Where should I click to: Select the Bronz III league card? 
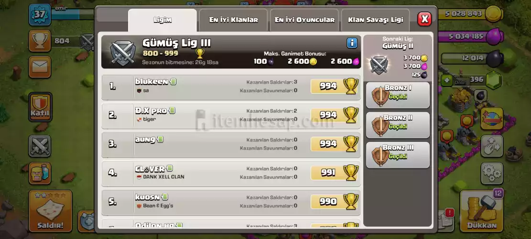click(x=398, y=155)
